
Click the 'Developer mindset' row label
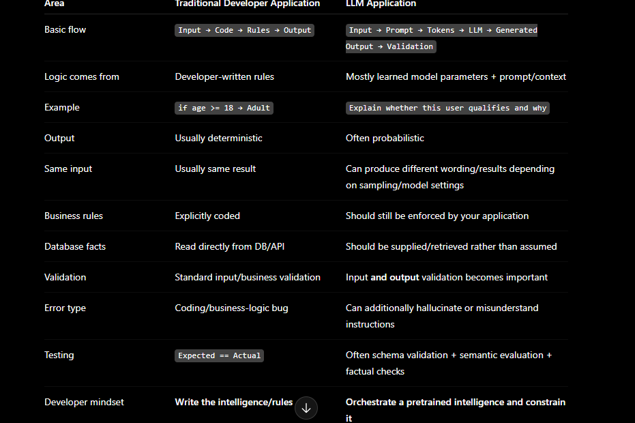tap(85, 403)
